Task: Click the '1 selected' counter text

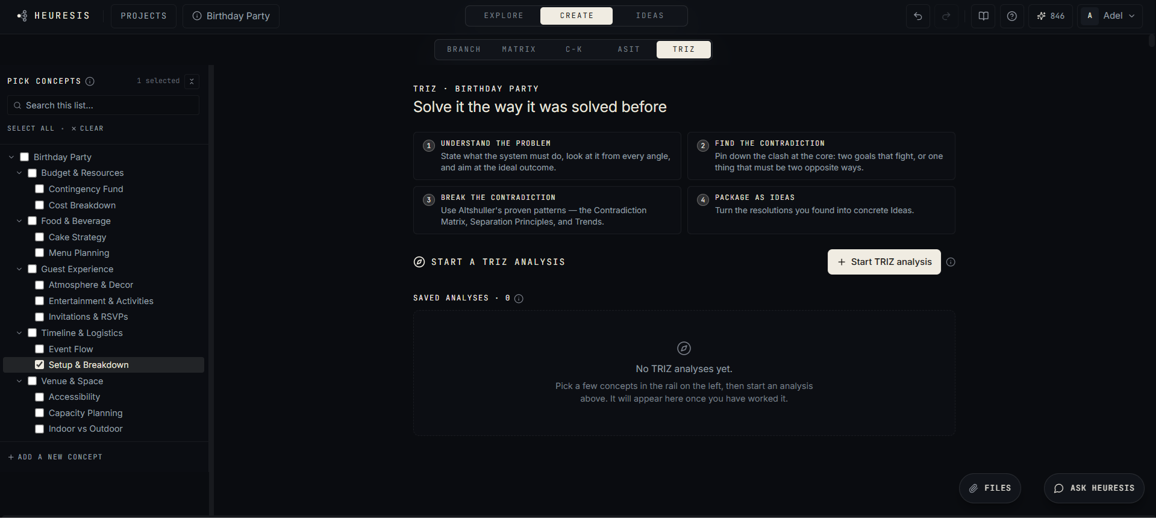Action: pyautogui.click(x=158, y=81)
